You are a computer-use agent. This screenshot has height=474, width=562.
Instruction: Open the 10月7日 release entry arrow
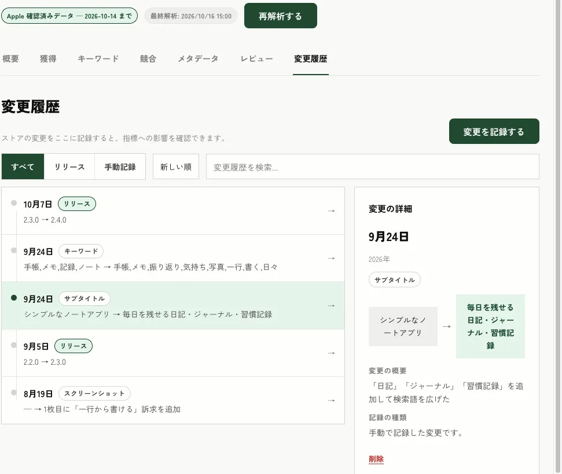point(331,211)
